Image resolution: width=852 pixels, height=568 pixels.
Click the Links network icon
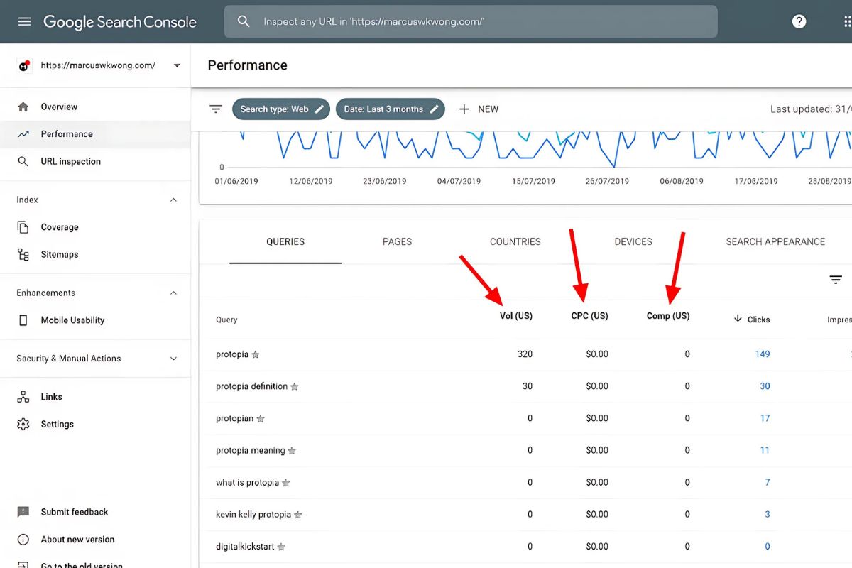[23, 397]
